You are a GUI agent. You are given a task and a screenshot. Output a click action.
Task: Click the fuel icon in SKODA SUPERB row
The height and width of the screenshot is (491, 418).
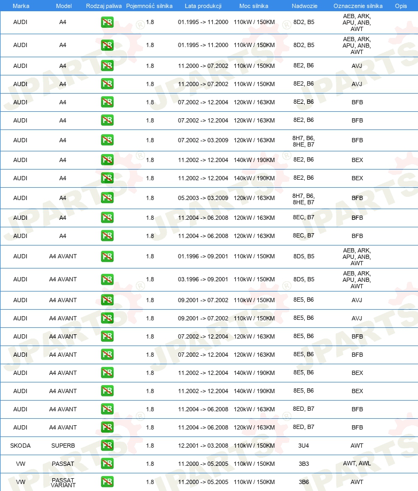107,446
